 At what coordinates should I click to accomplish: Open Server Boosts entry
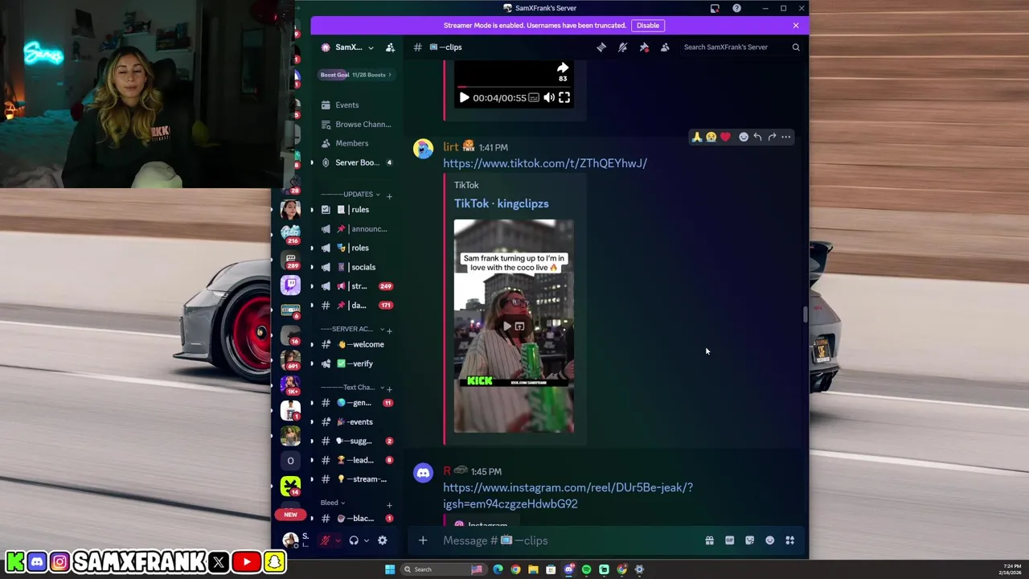[x=357, y=162]
